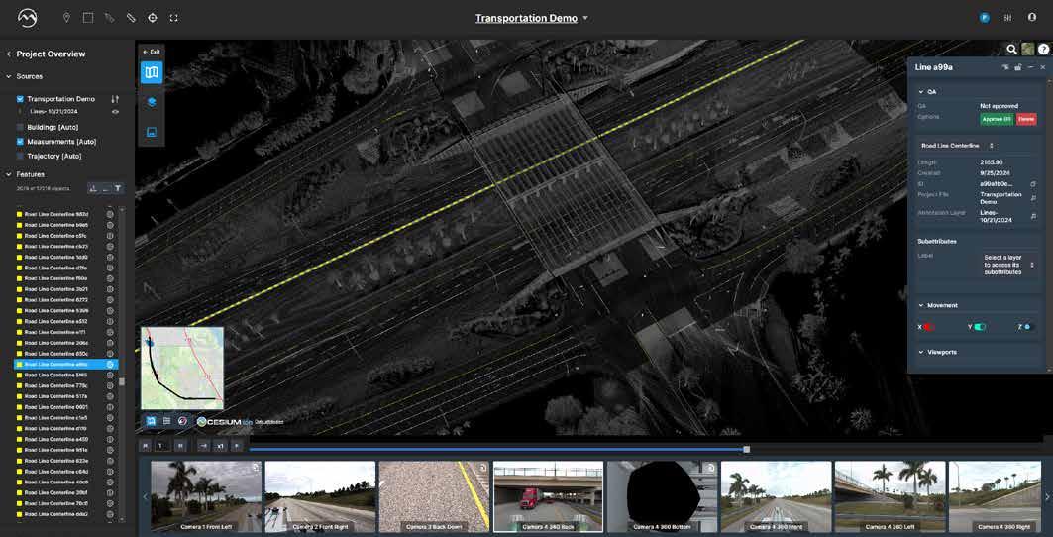1053x537 pixels.
Task: Select the location pin tool
Action: pyautogui.click(x=66, y=18)
